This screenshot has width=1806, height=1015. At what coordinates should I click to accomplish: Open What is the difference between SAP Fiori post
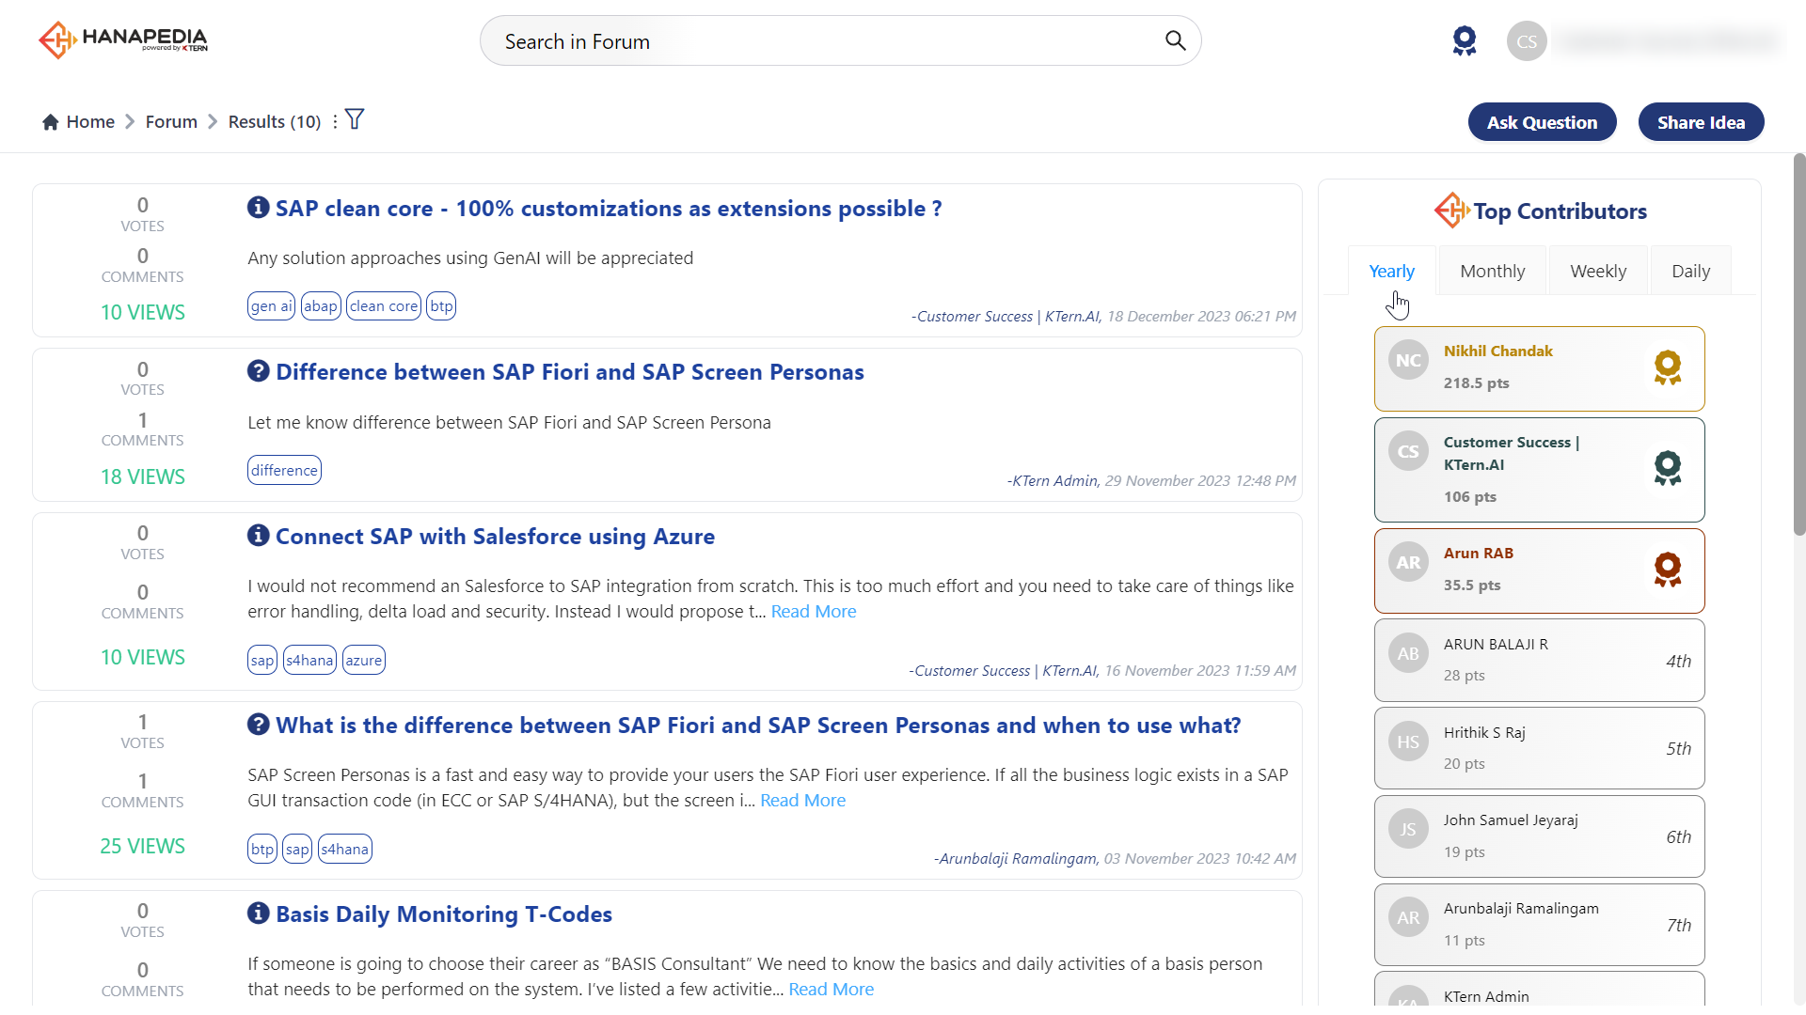click(x=758, y=726)
